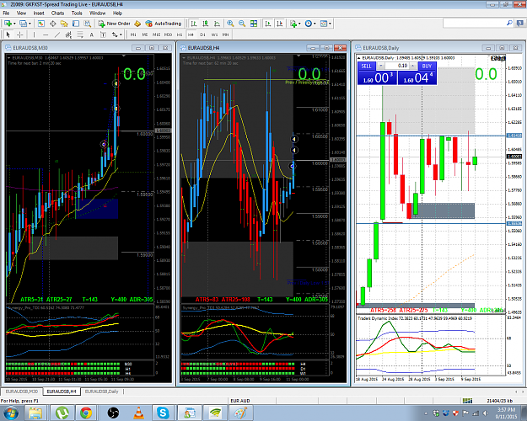Open the Tools menu
The width and height of the screenshot is (527, 421).
77,13
